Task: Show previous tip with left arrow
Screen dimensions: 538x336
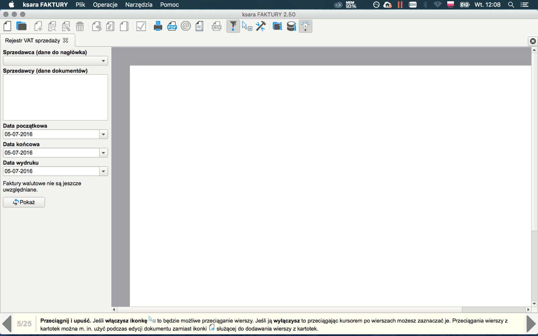Action: (7, 324)
